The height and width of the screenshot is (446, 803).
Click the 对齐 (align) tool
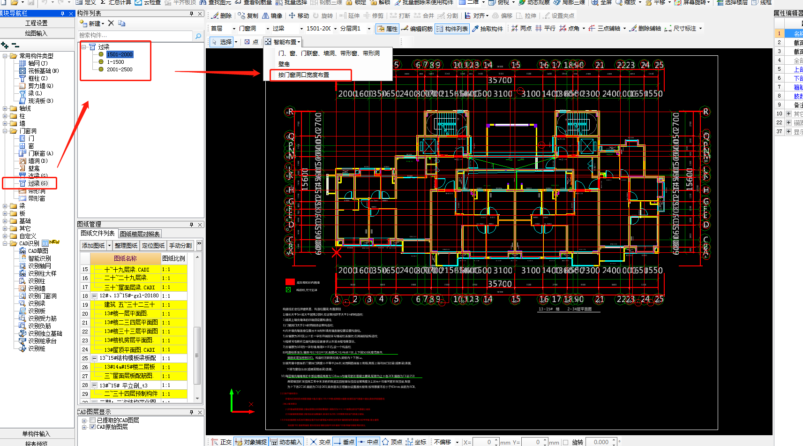pyautogui.click(x=476, y=15)
